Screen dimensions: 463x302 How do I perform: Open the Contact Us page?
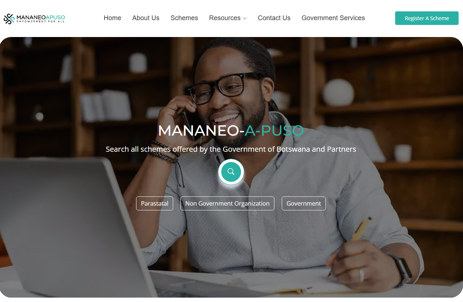tap(274, 18)
